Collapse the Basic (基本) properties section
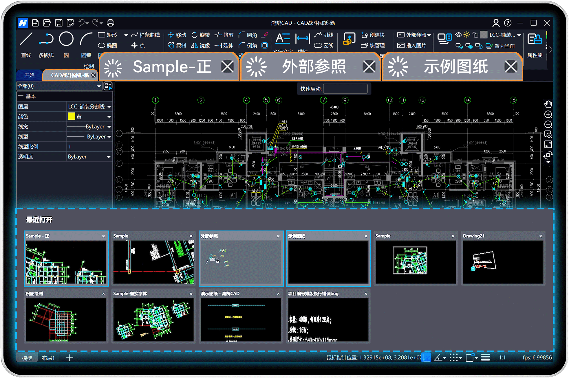Image resolution: width=569 pixels, height=378 pixels. pyautogui.click(x=20, y=96)
